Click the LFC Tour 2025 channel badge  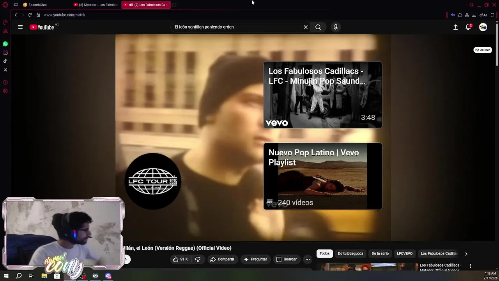[x=153, y=181]
